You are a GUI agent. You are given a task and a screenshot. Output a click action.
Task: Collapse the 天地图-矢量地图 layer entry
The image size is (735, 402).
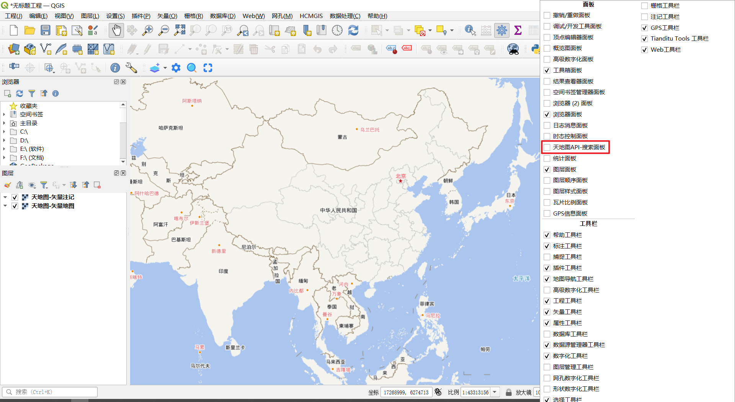[5, 206]
